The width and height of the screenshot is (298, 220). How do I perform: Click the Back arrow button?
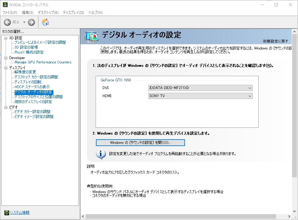7,22
